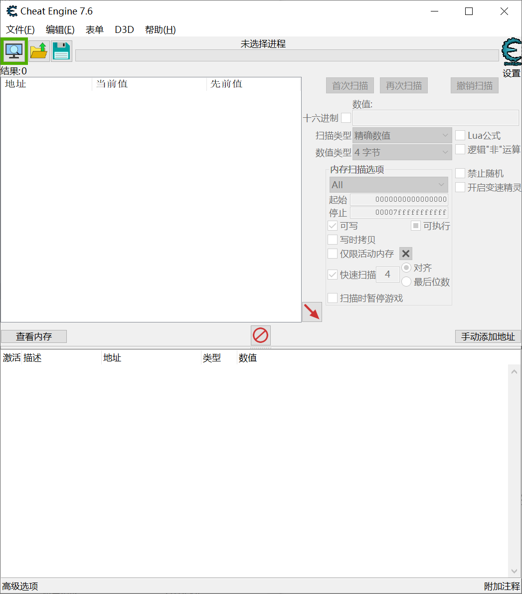Toggle the 可写 checkbox

[x=333, y=226]
